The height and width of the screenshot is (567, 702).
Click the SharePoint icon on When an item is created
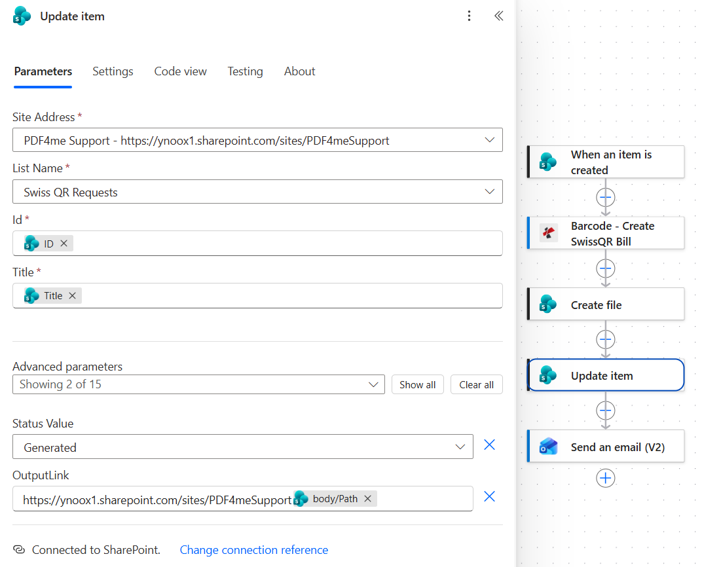click(x=548, y=162)
